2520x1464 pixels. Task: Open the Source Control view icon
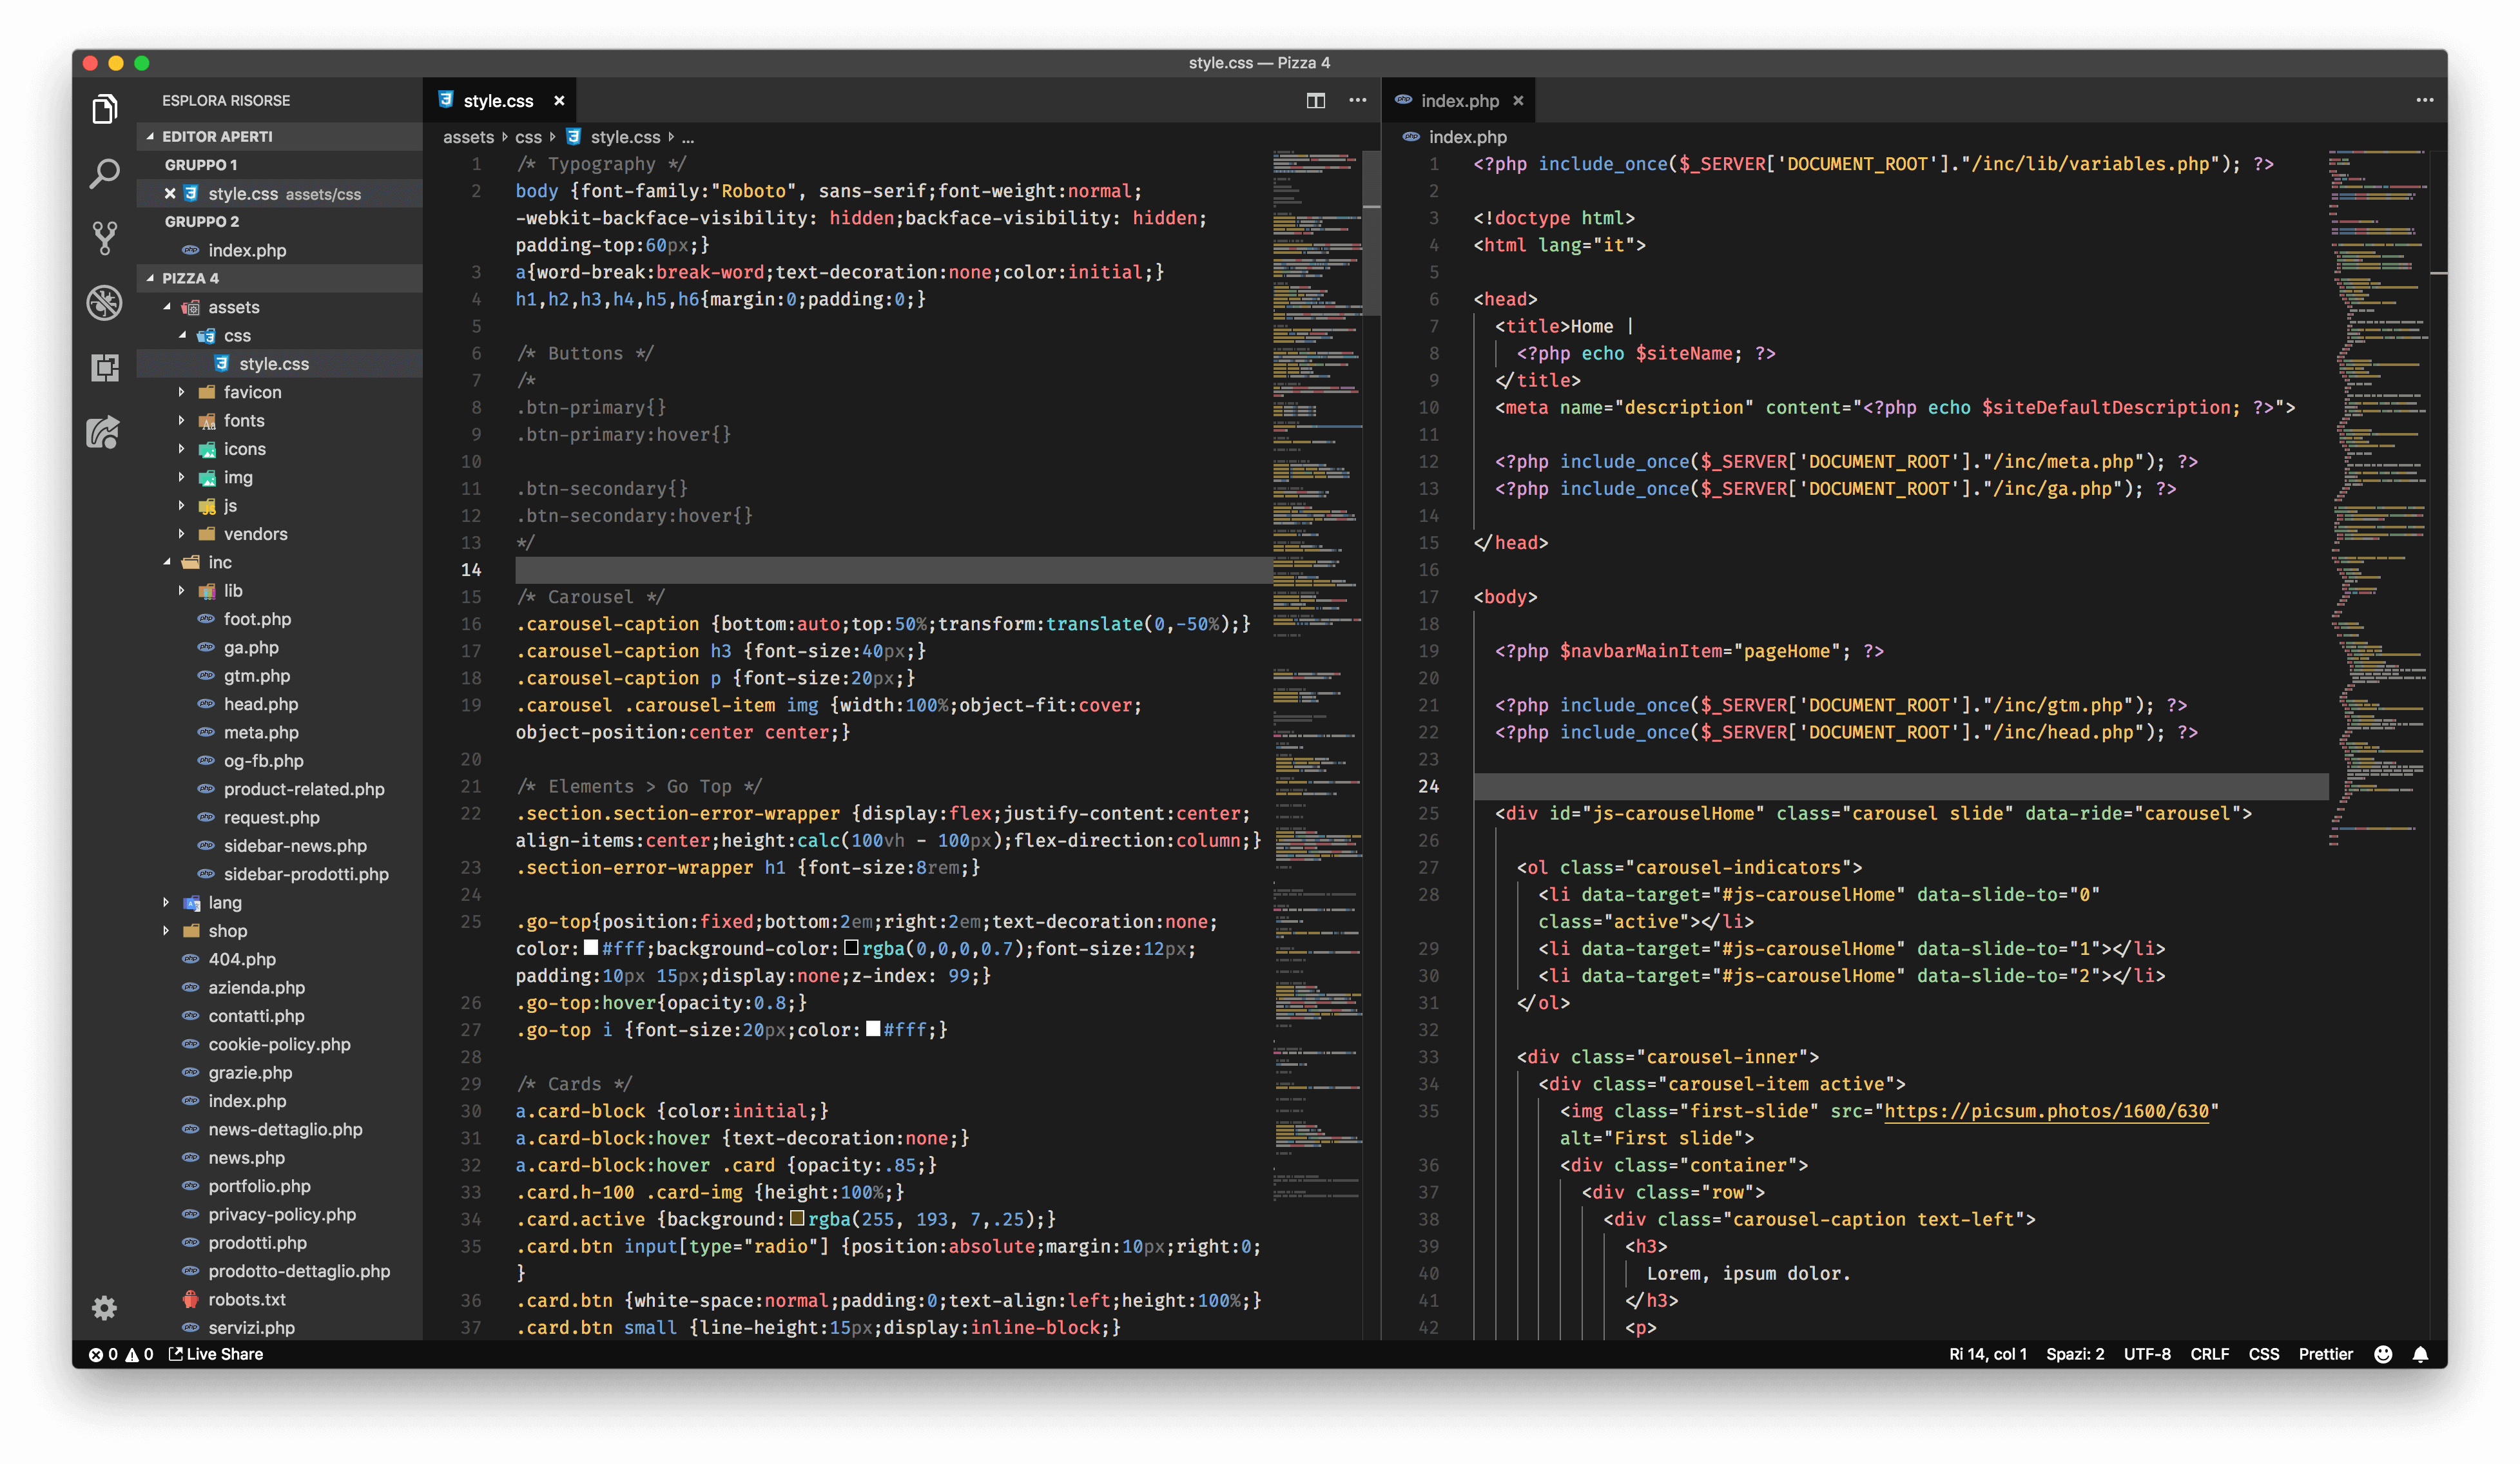104,238
